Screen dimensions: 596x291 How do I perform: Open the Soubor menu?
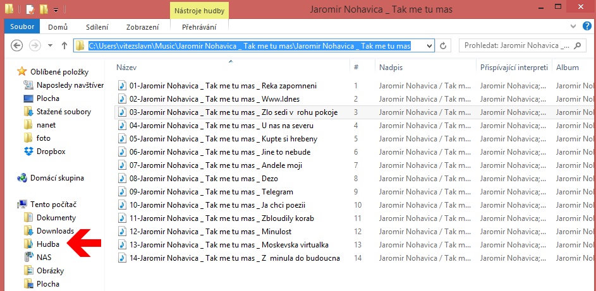(x=23, y=27)
